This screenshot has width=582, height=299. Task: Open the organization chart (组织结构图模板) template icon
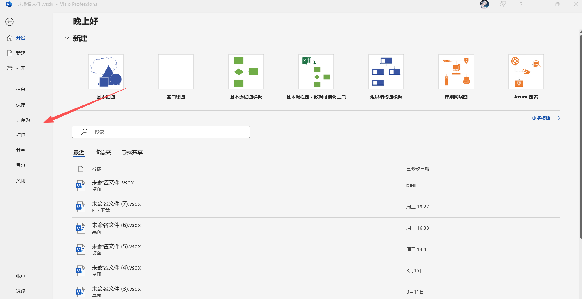(386, 72)
